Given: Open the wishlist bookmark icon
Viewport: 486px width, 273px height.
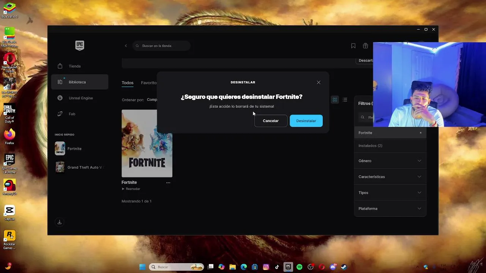Looking at the screenshot, I should [353, 46].
